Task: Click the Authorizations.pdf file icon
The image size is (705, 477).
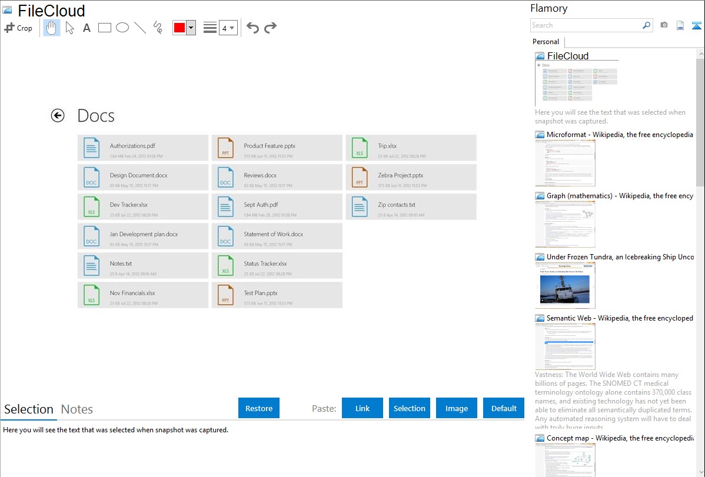Action: tap(91, 148)
